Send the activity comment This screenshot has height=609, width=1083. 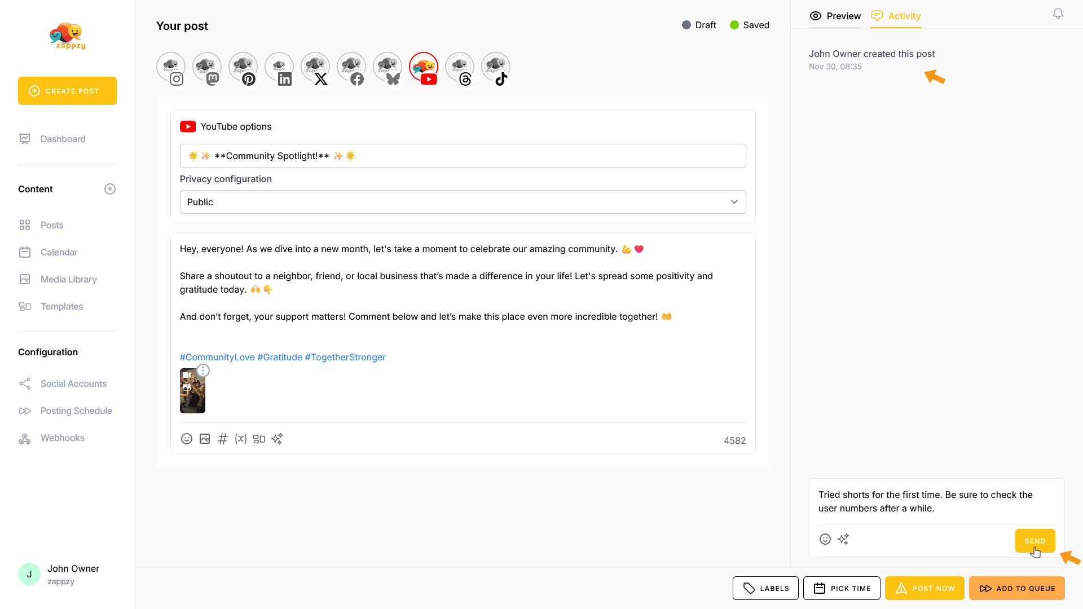1034,541
